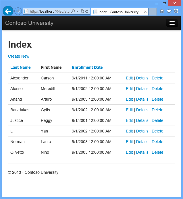Refresh the page with the reload icon
The image size is (183, 199).
(87, 11)
